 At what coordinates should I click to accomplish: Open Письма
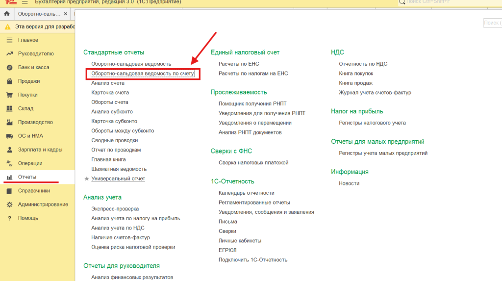228,222
